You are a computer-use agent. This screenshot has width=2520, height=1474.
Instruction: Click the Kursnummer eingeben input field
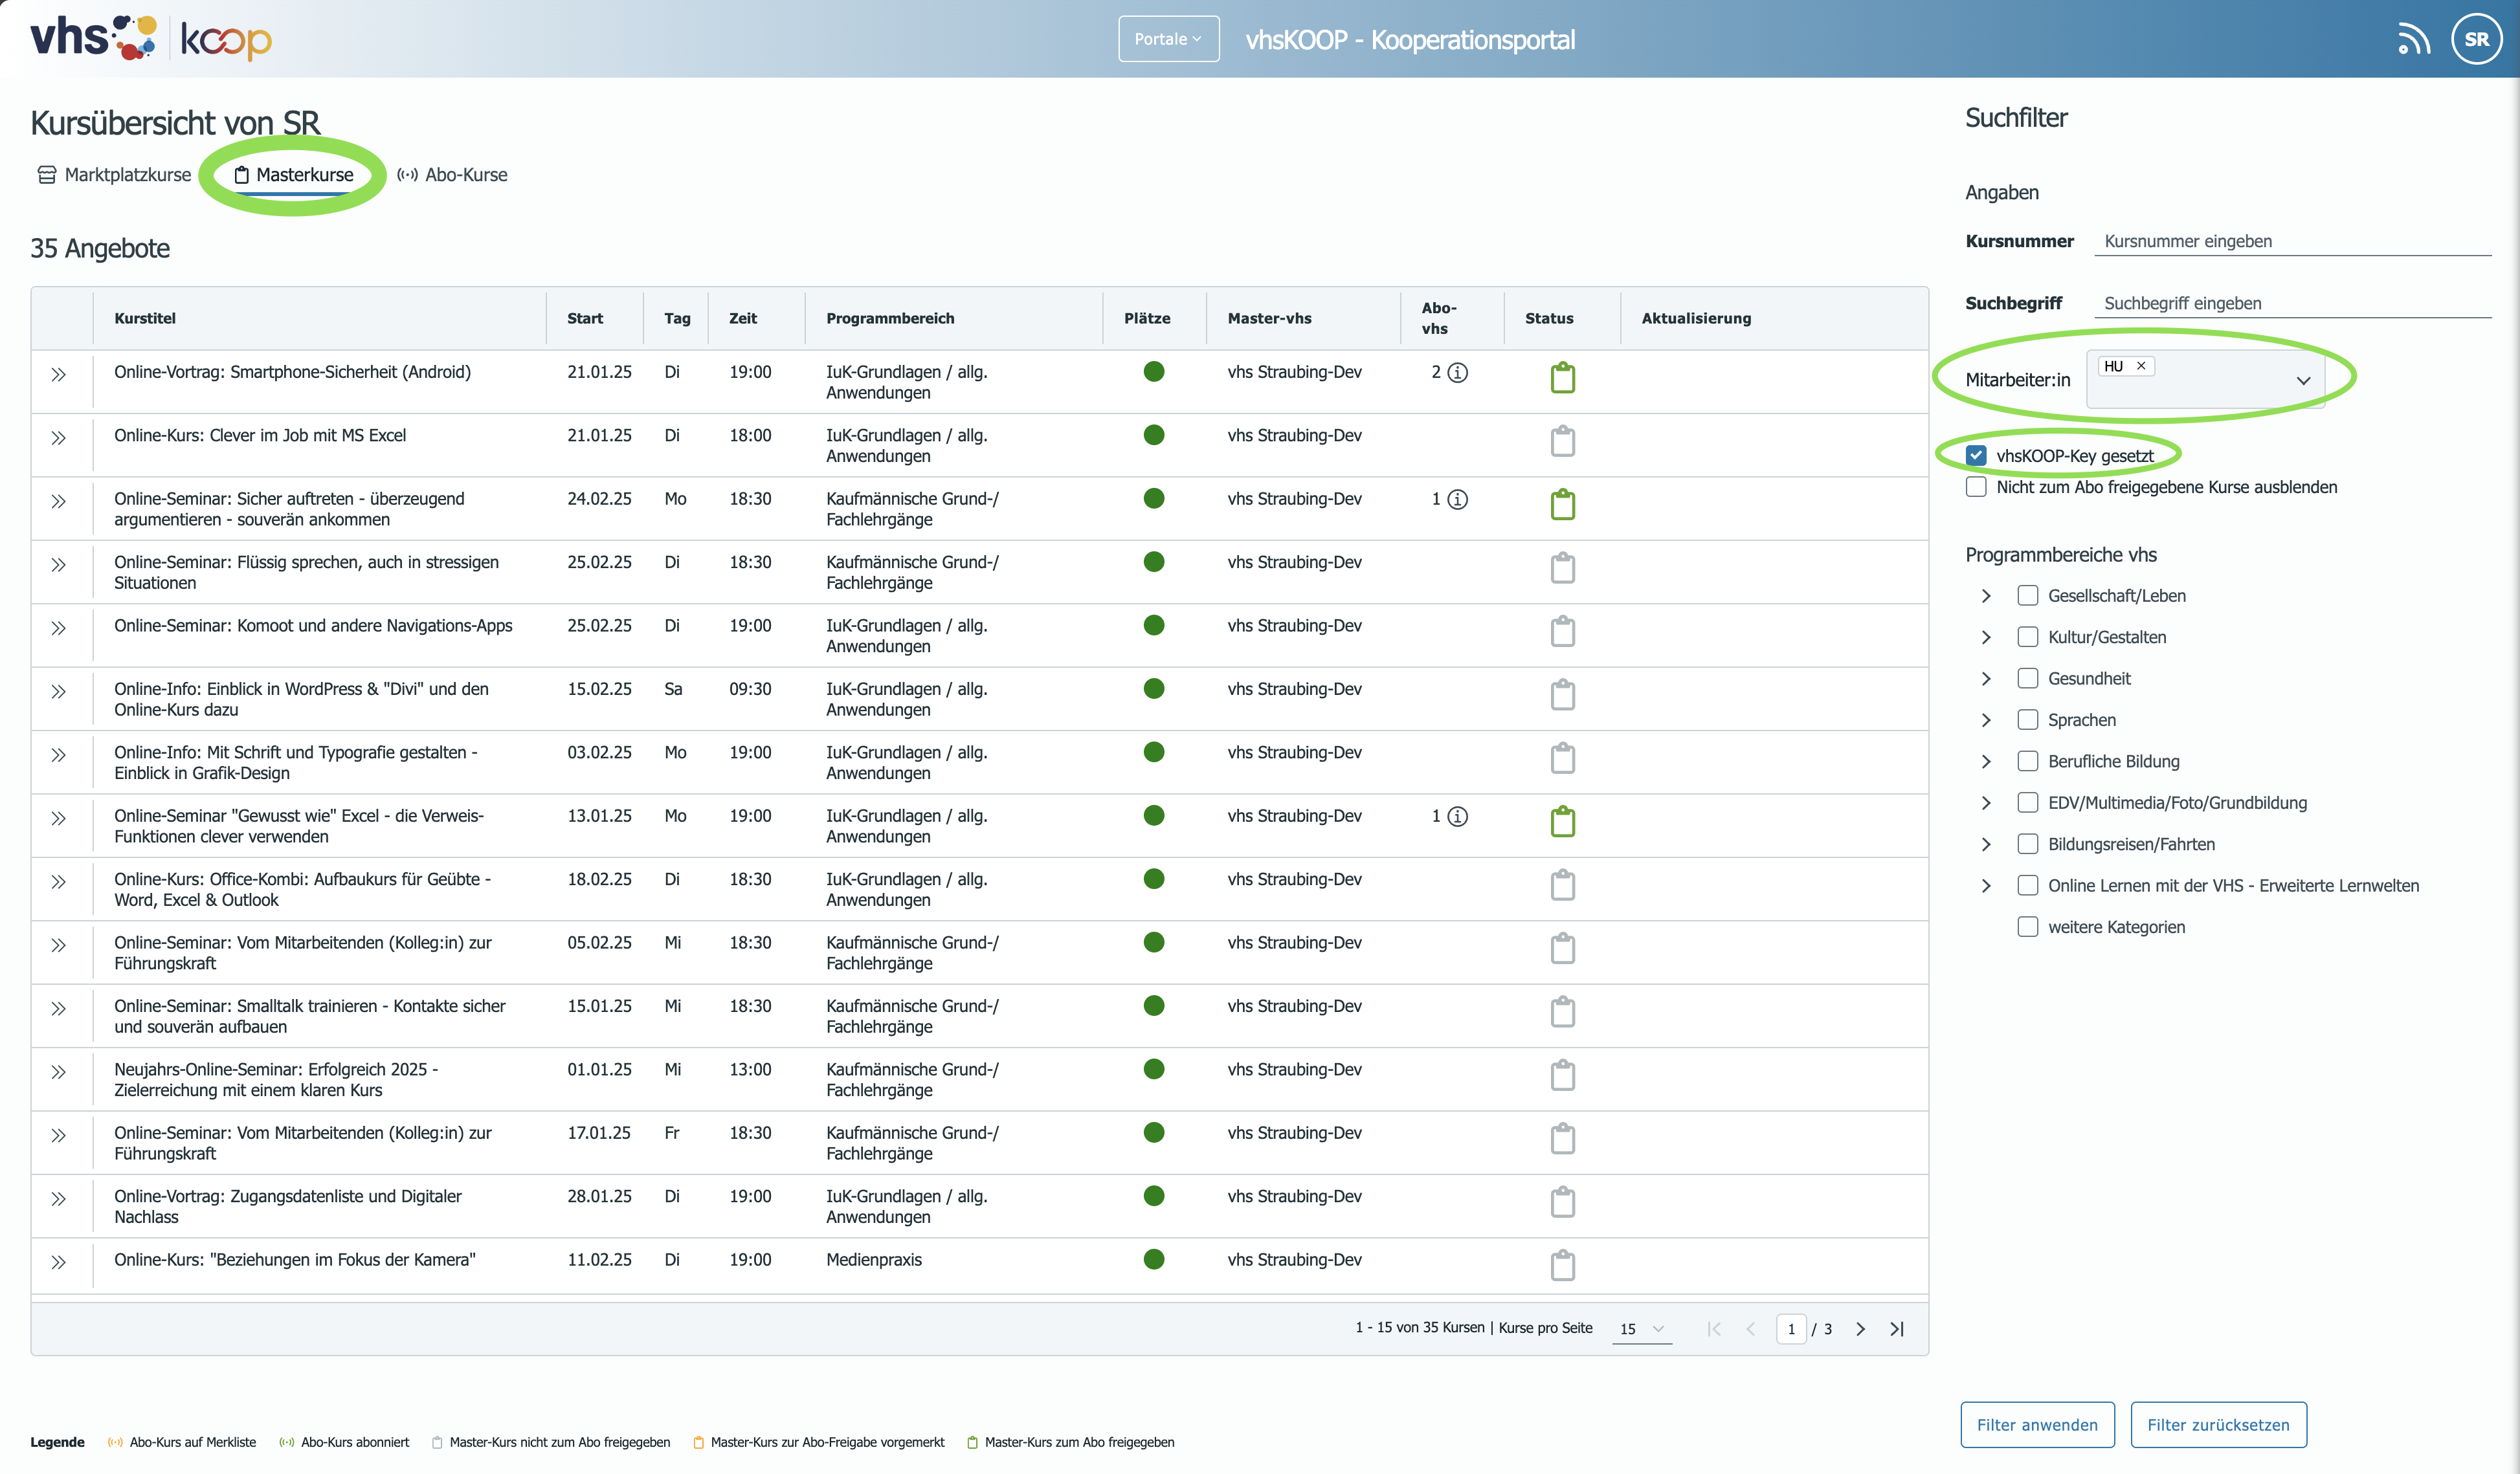click(x=2292, y=241)
